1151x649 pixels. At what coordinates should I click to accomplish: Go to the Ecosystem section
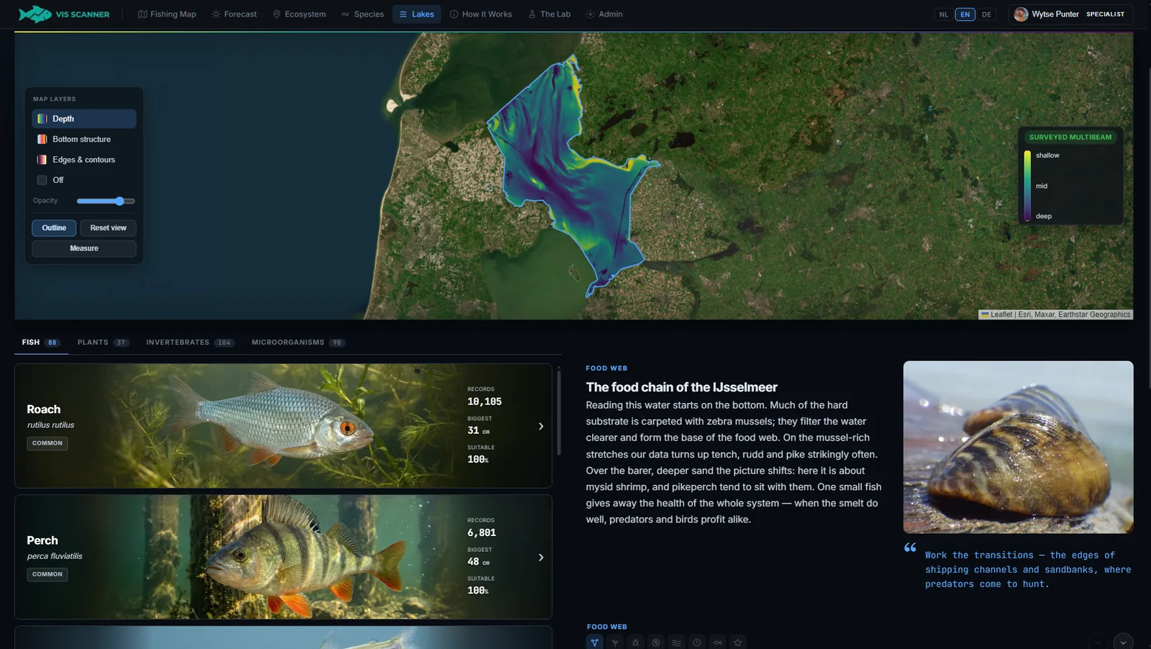pos(299,14)
